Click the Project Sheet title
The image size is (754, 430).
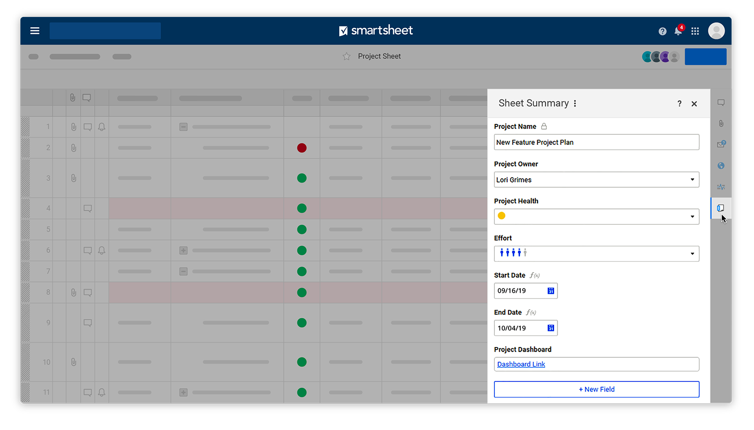coord(379,57)
